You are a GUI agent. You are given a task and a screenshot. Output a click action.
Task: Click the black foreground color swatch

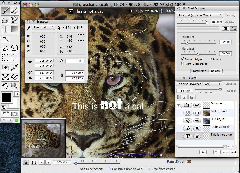point(7,98)
